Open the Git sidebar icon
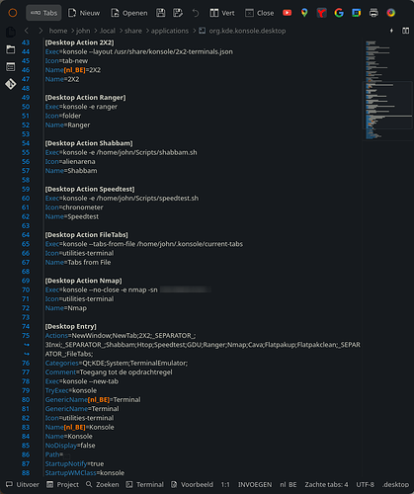 [11, 84]
